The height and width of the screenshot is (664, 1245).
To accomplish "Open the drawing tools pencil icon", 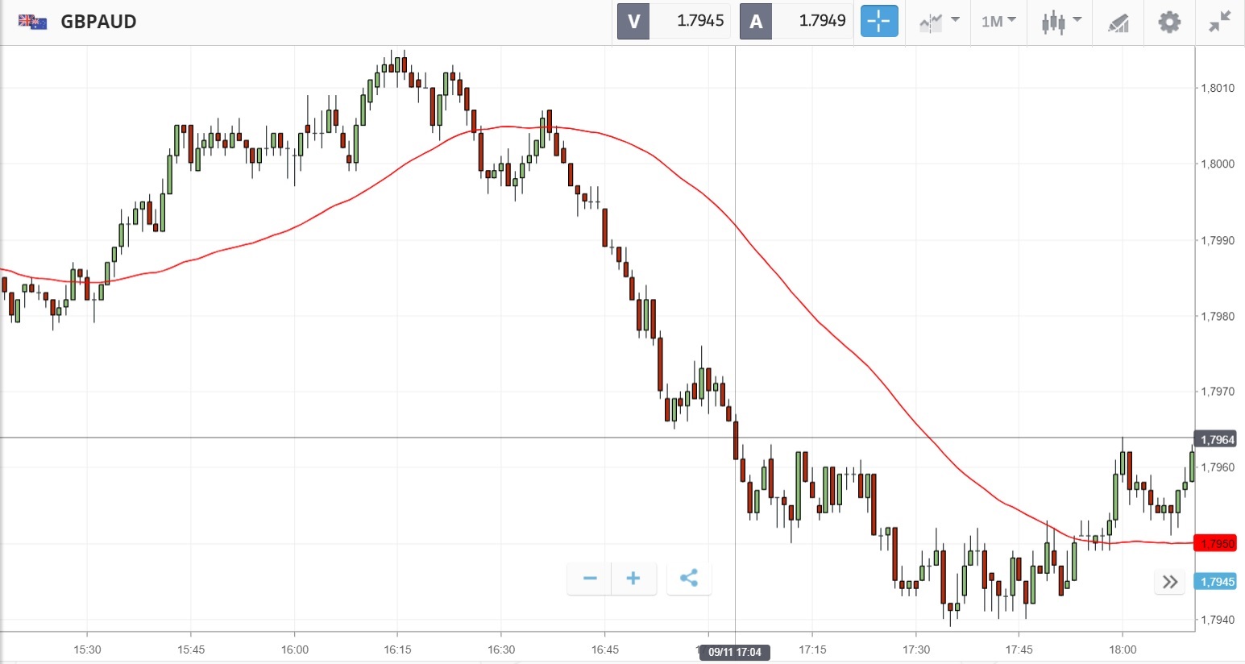I will [x=1118, y=22].
